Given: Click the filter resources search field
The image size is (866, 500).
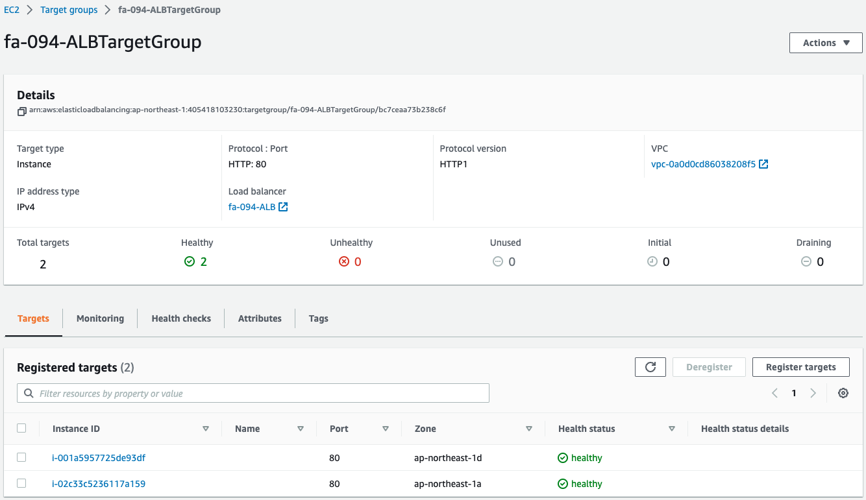Looking at the screenshot, I should point(260,393).
